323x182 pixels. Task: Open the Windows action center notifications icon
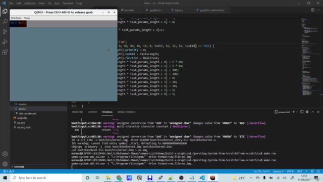click(x=316, y=178)
